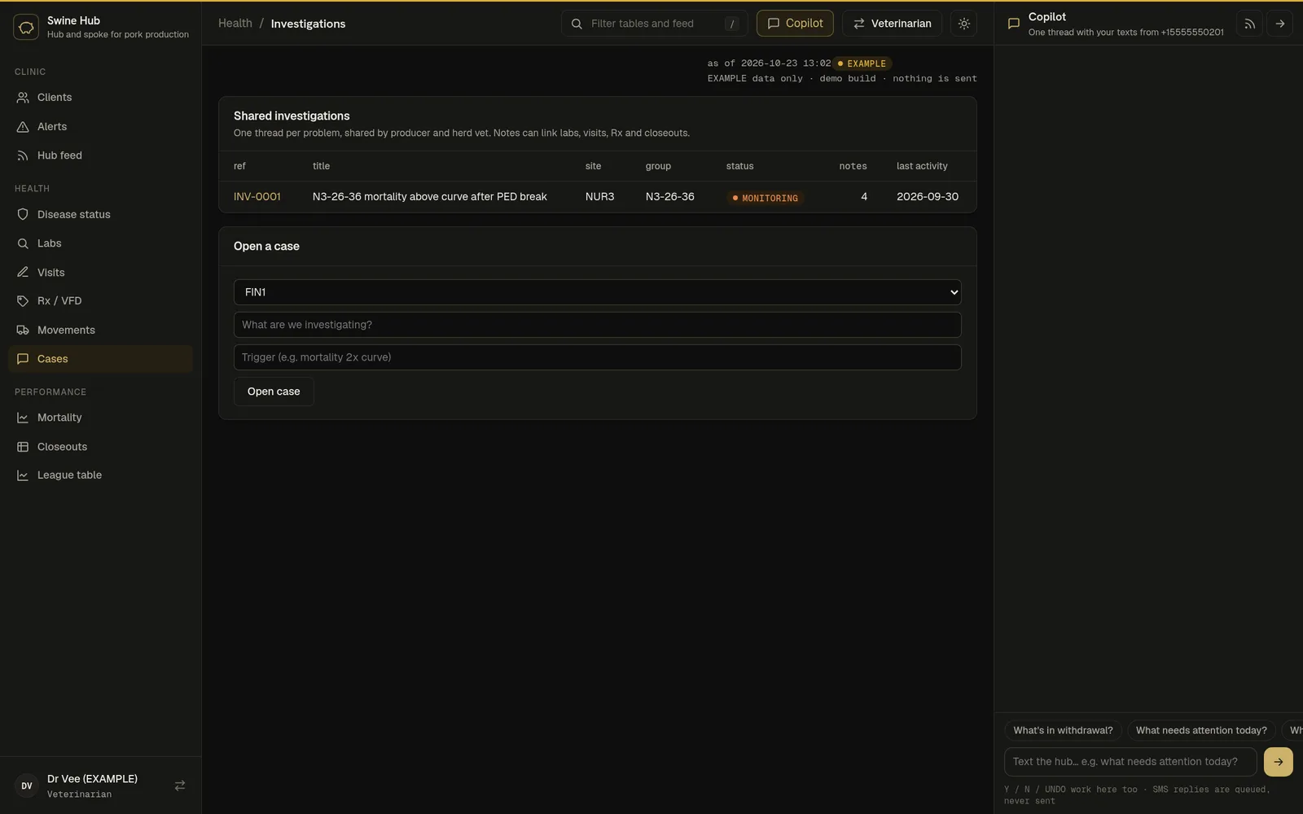The height and width of the screenshot is (814, 1303).
Task: Open Rx / VFD page
Action: [x=100, y=301]
